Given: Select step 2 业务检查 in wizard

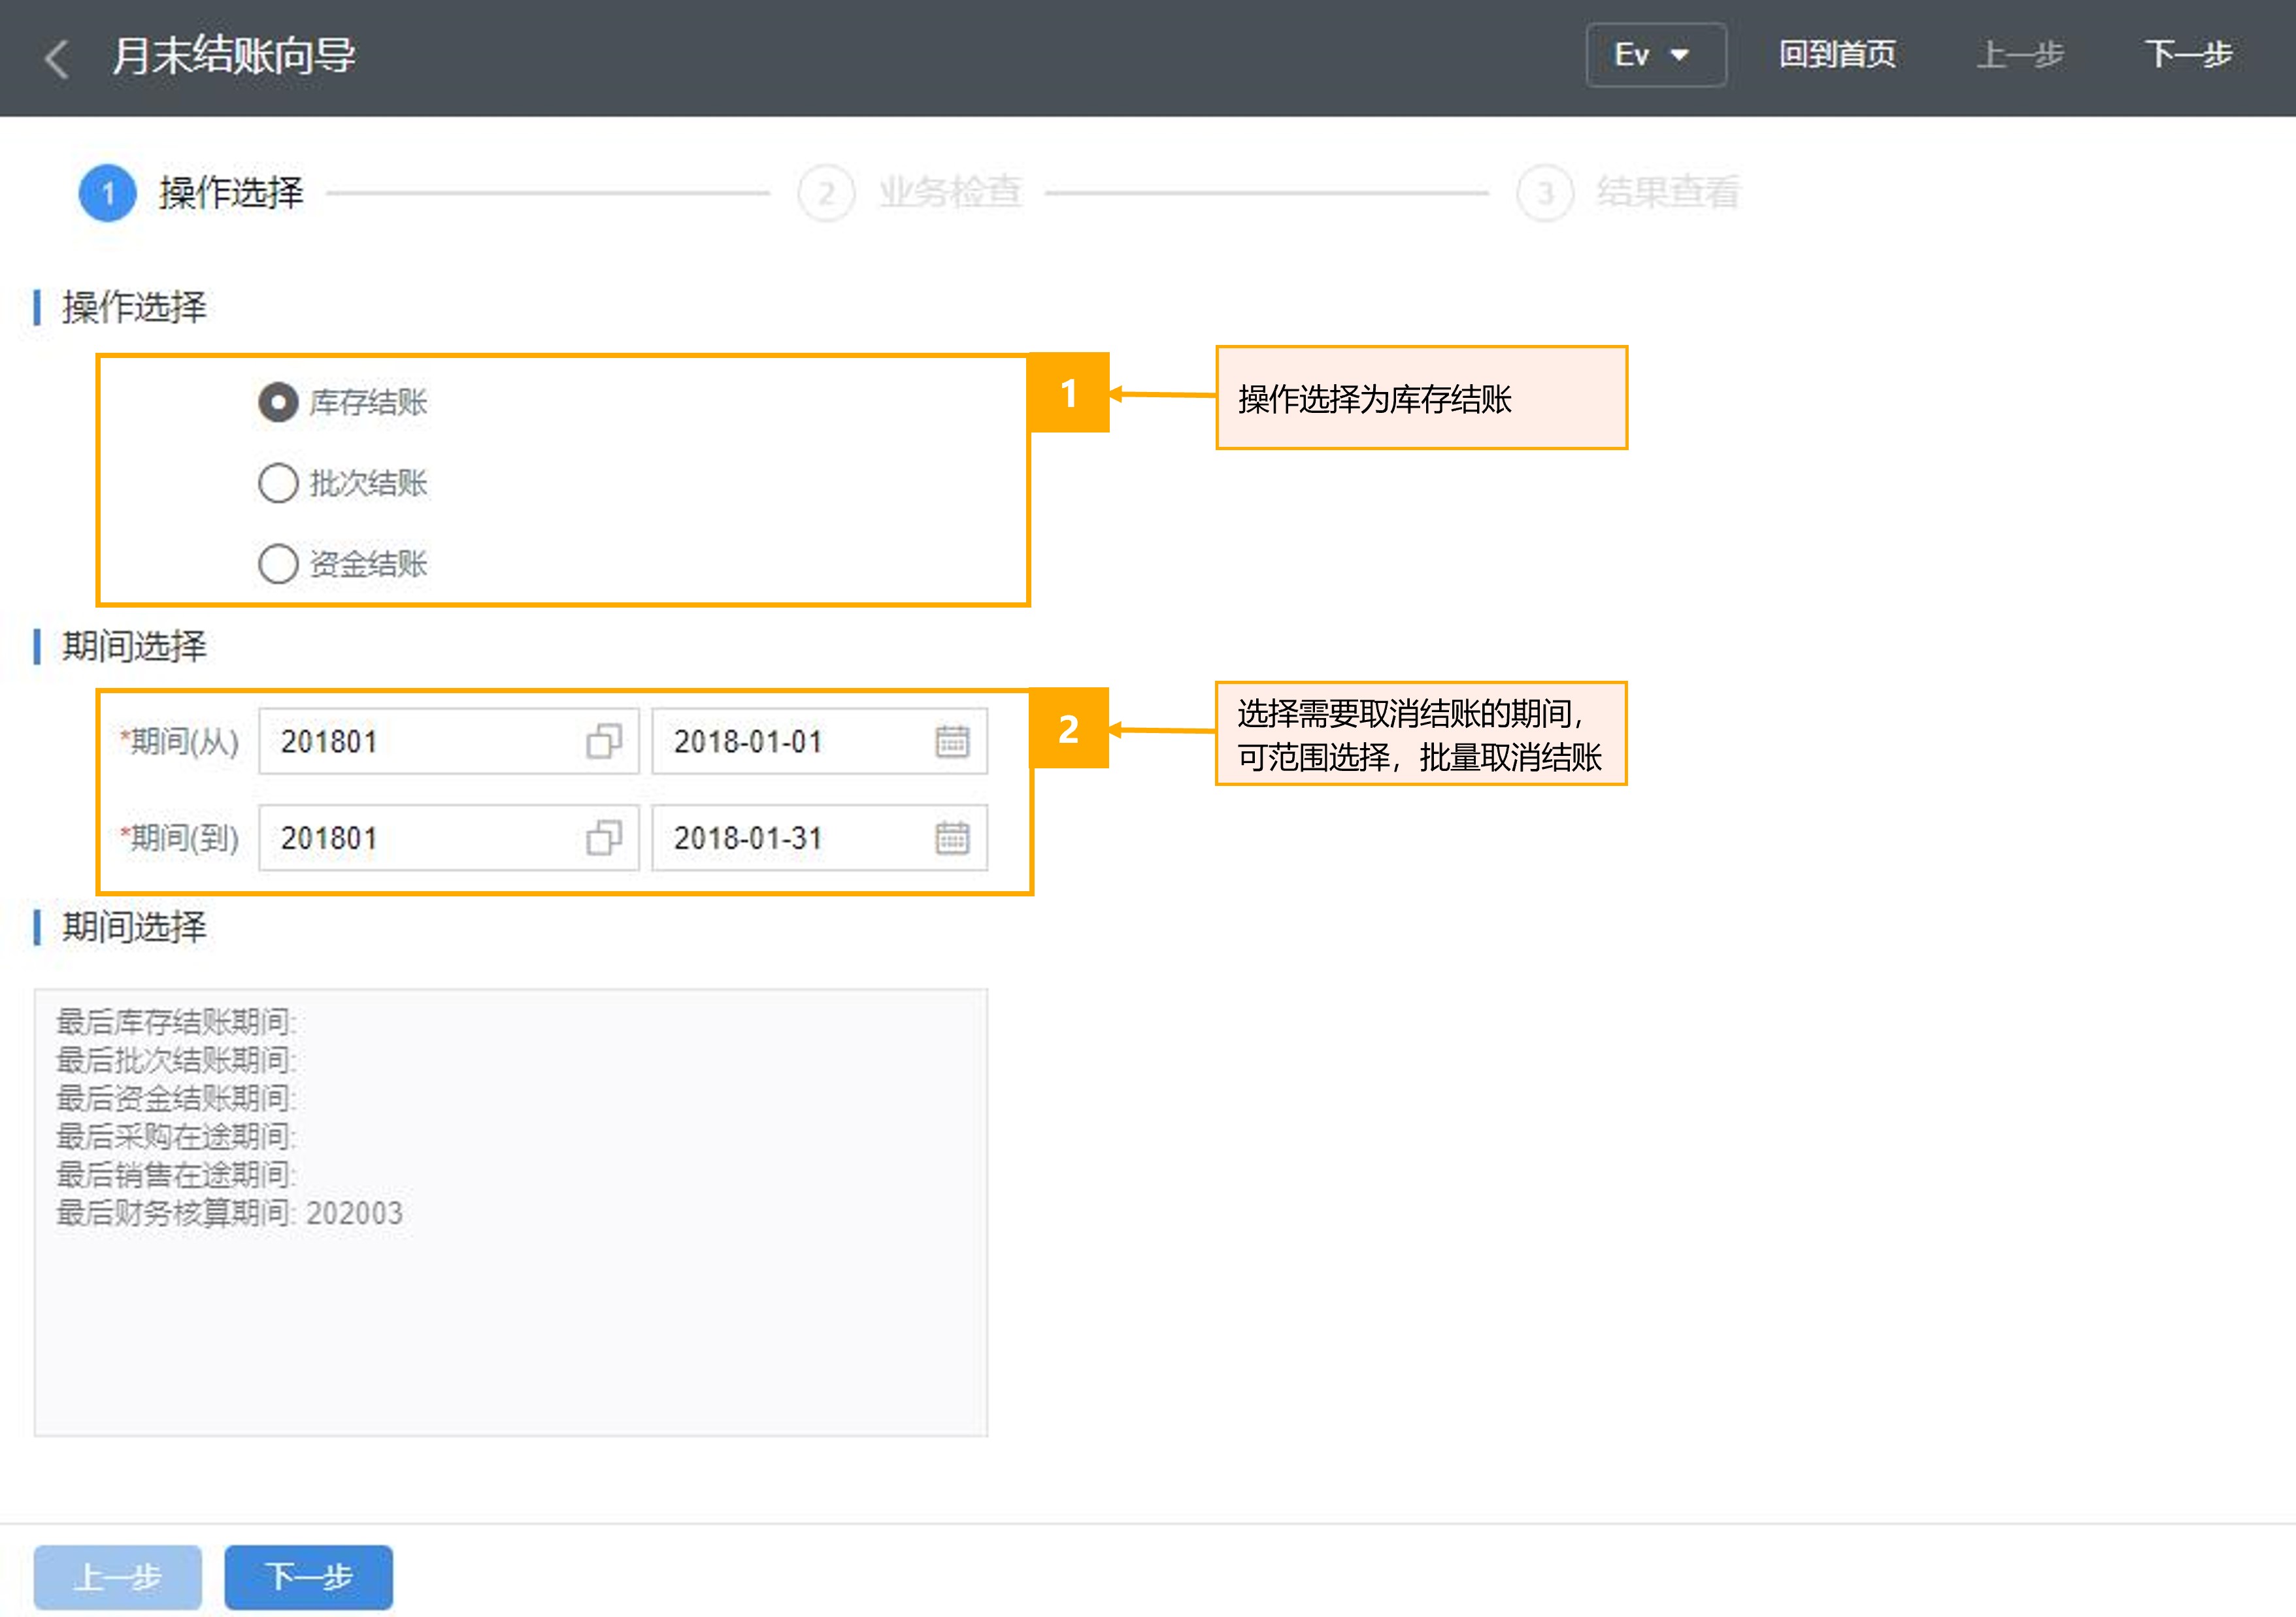Looking at the screenshot, I should click(910, 192).
